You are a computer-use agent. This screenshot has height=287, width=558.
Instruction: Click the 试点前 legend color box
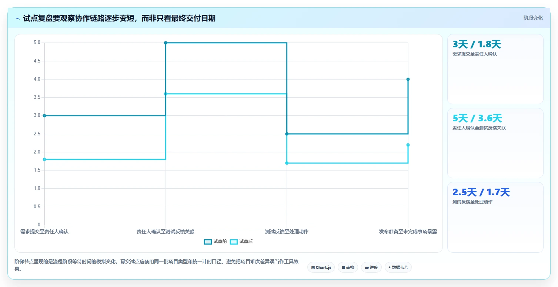pyautogui.click(x=208, y=242)
